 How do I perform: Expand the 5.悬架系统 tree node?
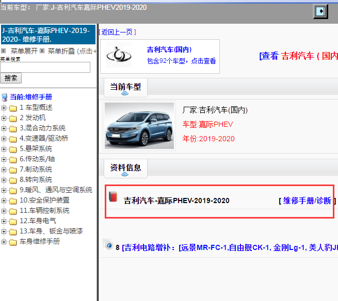pyautogui.click(x=4, y=149)
